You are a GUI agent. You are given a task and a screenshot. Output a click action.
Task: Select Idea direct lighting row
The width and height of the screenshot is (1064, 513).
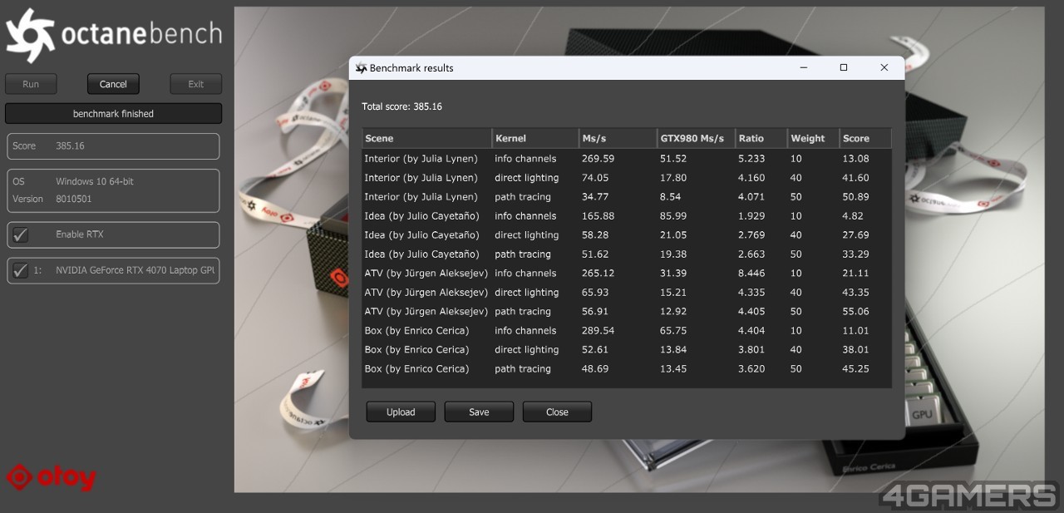point(627,234)
